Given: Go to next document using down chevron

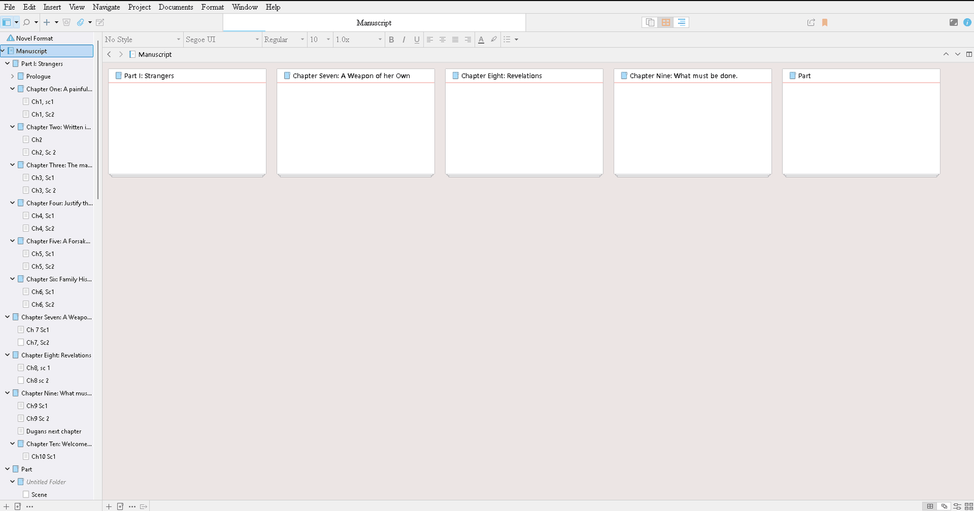Looking at the screenshot, I should (958, 54).
